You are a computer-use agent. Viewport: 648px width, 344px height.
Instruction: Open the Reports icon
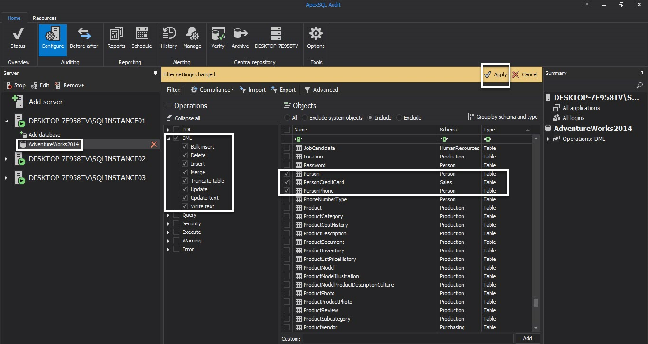pos(116,38)
